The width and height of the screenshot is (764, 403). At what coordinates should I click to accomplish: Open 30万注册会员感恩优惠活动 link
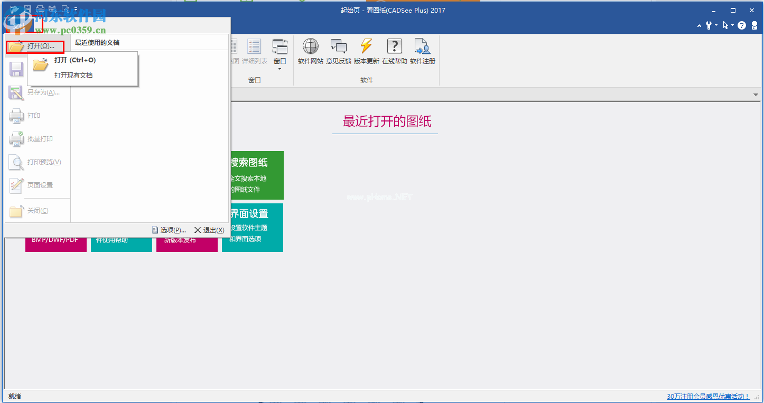[708, 396]
